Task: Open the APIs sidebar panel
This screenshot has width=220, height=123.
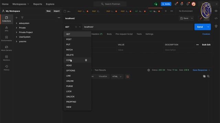Action: point(7,29)
